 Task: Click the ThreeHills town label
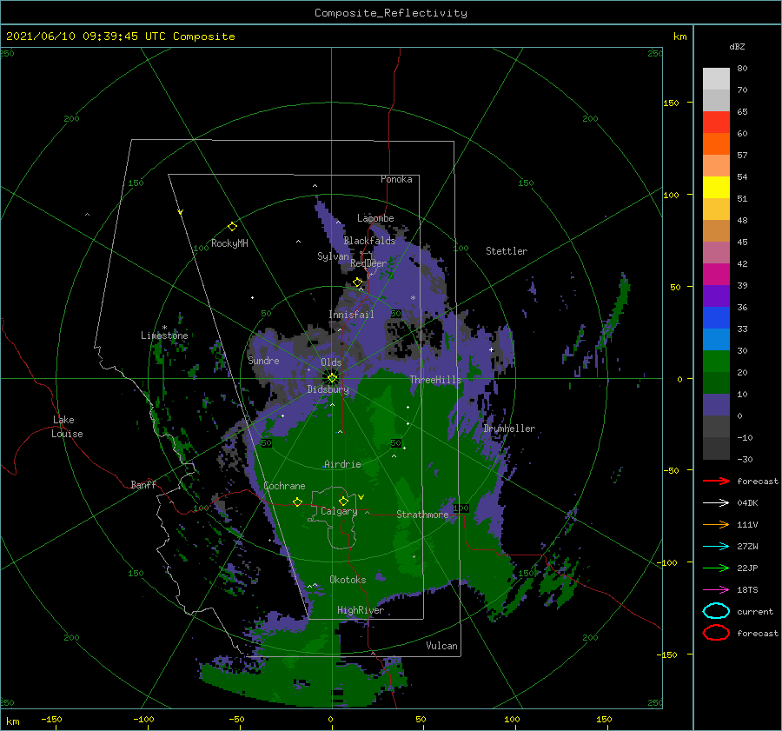[x=436, y=380]
